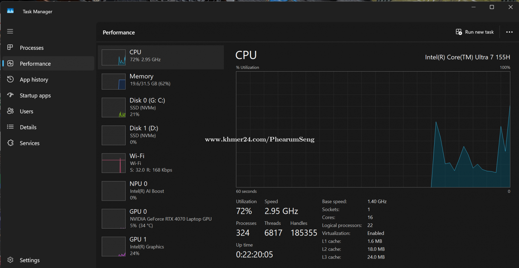Open the three-dots more options menu
519x268 pixels.
point(509,32)
